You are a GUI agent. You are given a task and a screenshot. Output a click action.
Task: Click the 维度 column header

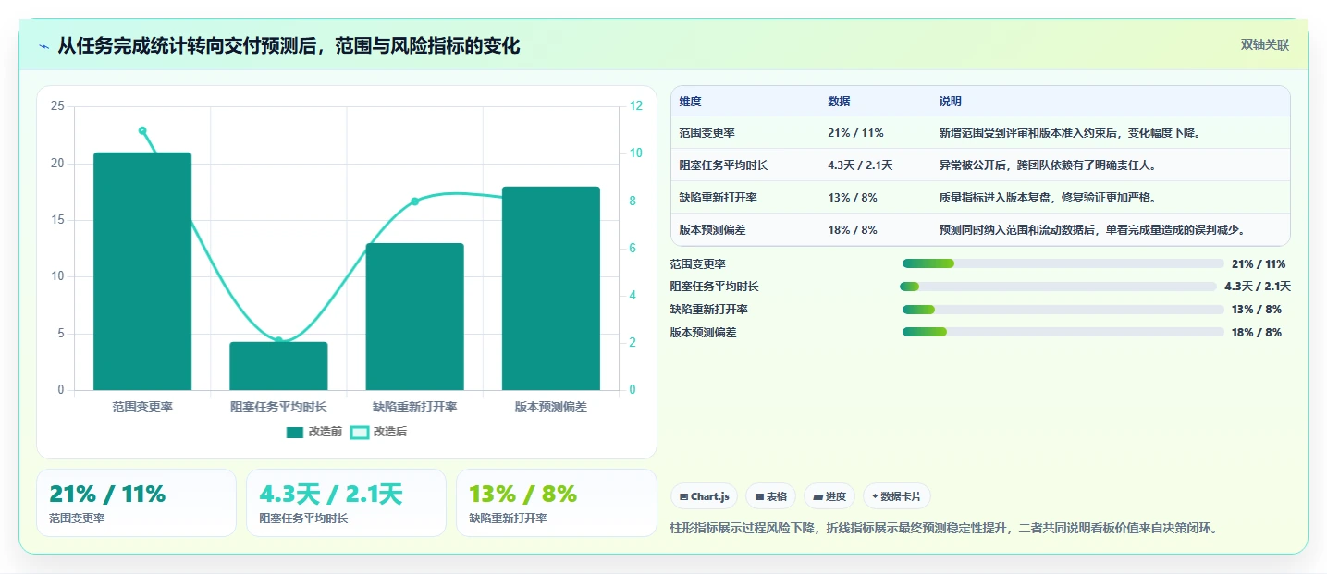click(690, 102)
